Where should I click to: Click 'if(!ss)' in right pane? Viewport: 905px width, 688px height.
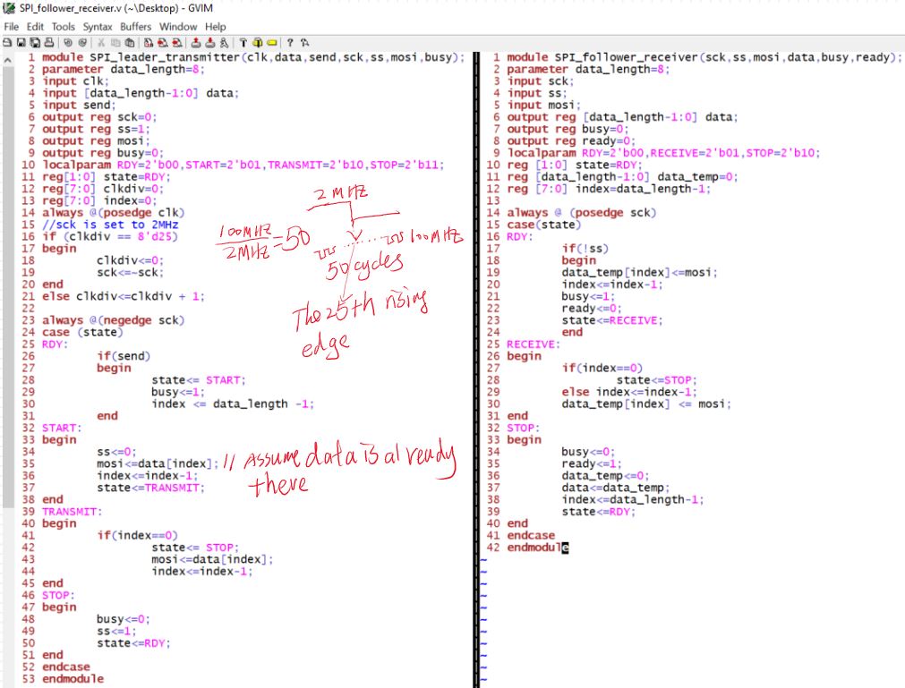coord(585,249)
